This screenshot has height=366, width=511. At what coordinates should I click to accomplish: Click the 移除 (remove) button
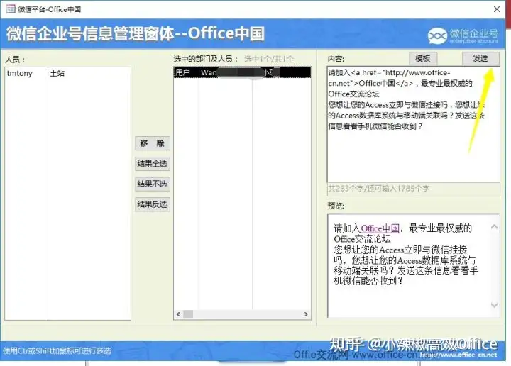pyautogui.click(x=153, y=143)
